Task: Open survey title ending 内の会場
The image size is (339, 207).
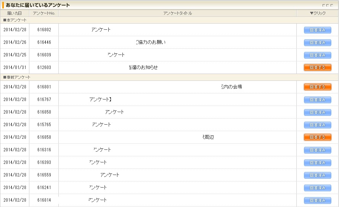Action: [x=231, y=87]
